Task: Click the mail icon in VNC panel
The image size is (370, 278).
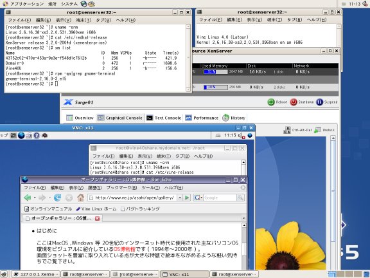Action: (29, 135)
